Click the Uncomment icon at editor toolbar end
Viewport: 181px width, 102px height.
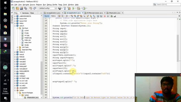point(115,16)
